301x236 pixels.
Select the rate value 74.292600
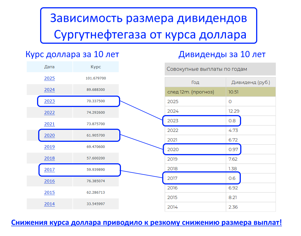click(x=96, y=113)
